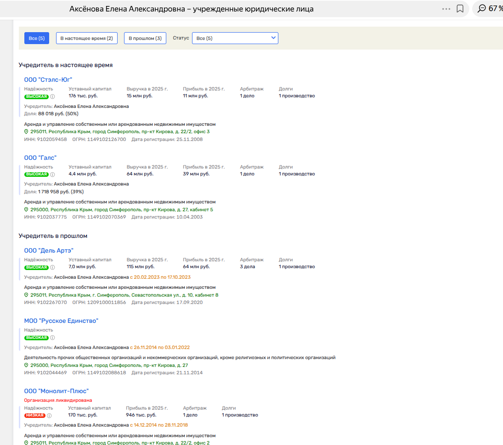Open Русское Единство address пр-кт Кирова, д. 27
This screenshot has width=503, height=445.
click(109, 365)
